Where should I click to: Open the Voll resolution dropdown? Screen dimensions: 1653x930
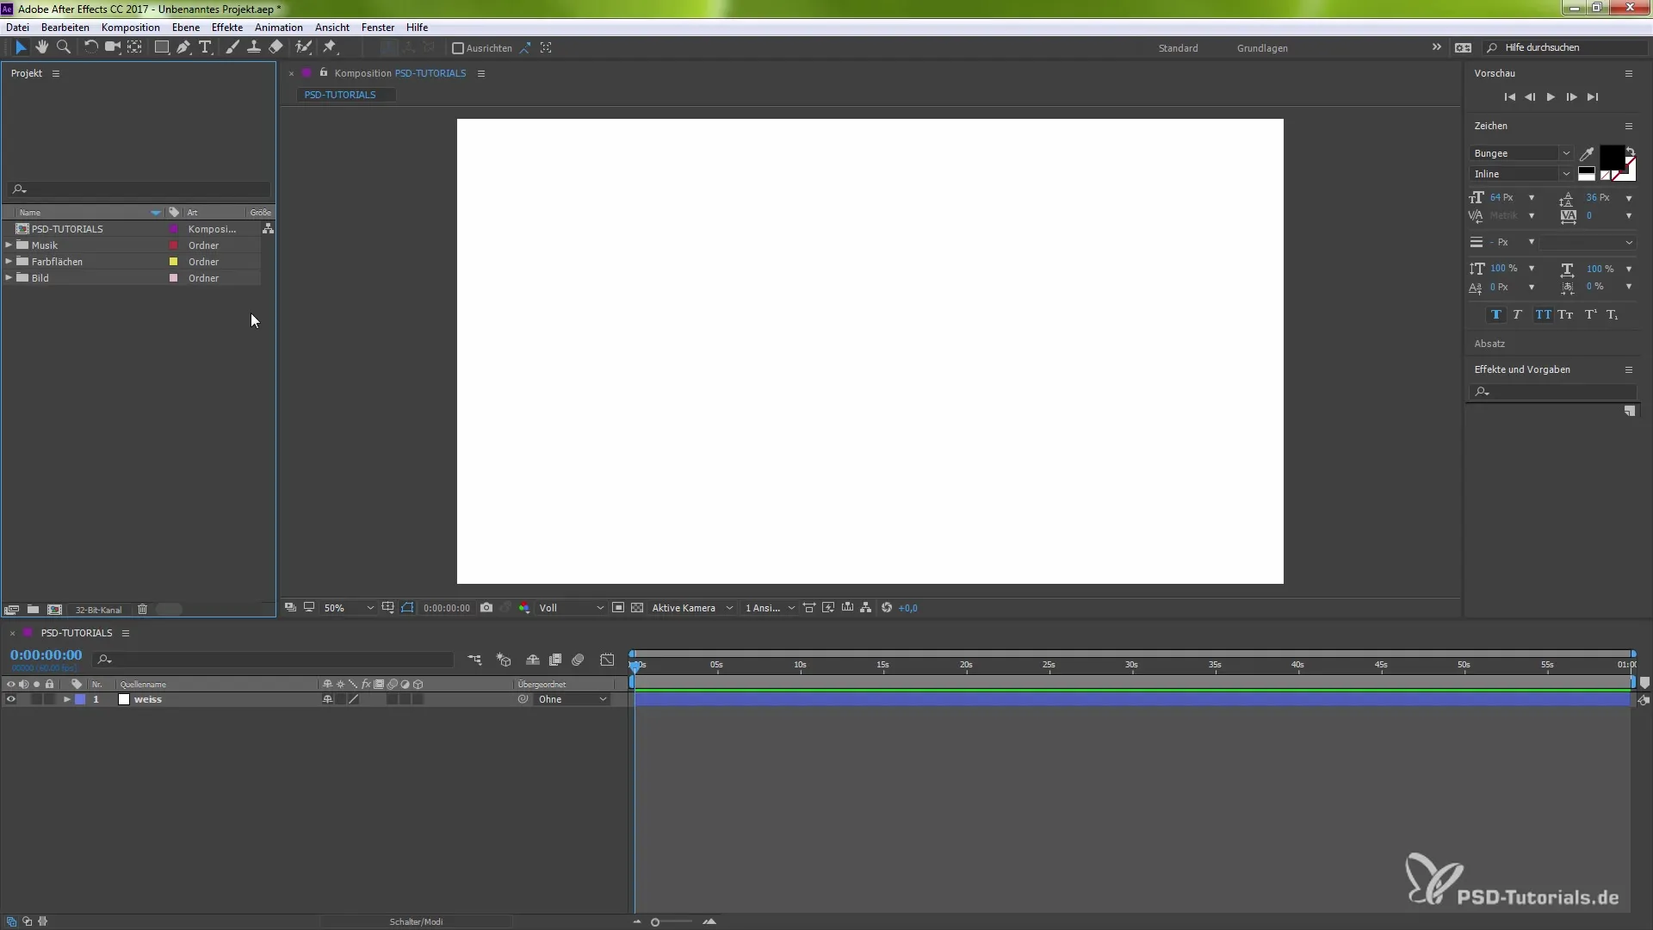tap(572, 608)
